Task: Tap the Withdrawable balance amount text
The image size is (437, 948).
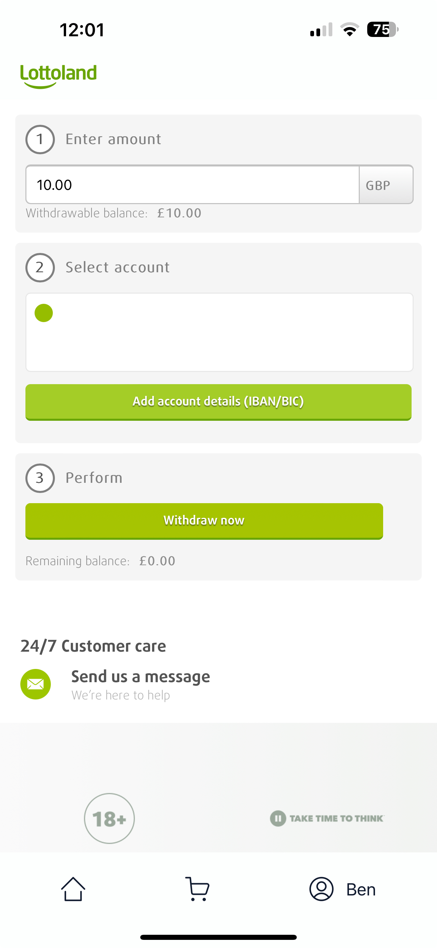Action: pyautogui.click(x=179, y=214)
